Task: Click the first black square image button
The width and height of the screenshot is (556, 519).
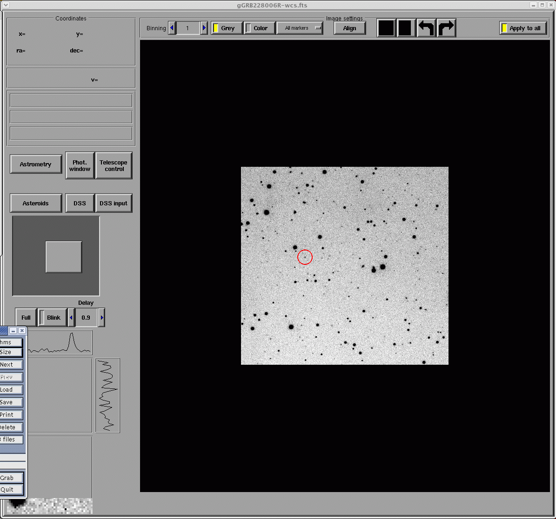Action: (386, 28)
